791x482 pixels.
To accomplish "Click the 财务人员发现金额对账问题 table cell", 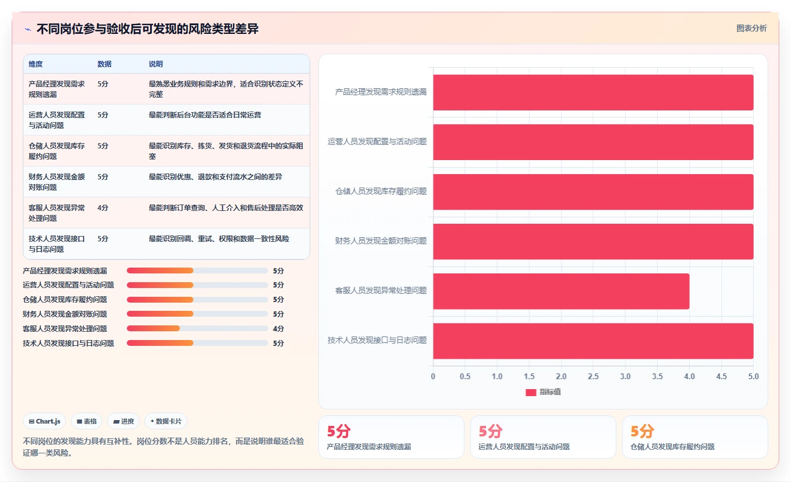I will (x=57, y=182).
